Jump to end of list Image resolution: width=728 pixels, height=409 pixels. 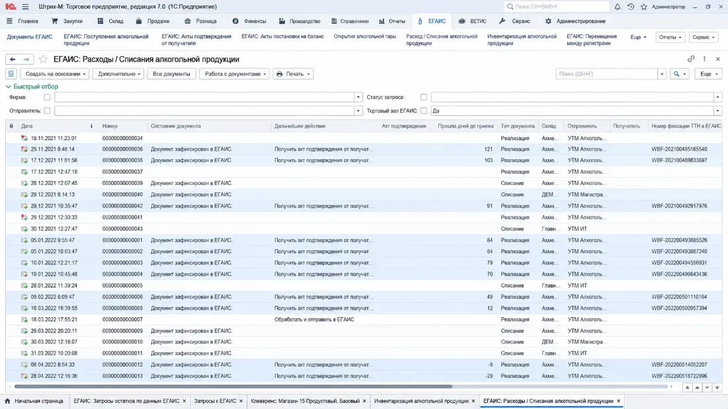coord(717,387)
